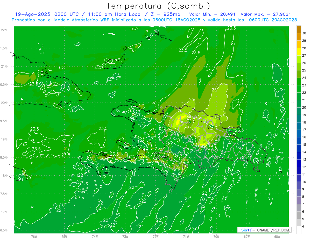Click the legend scale number '10'

tap(304, 182)
